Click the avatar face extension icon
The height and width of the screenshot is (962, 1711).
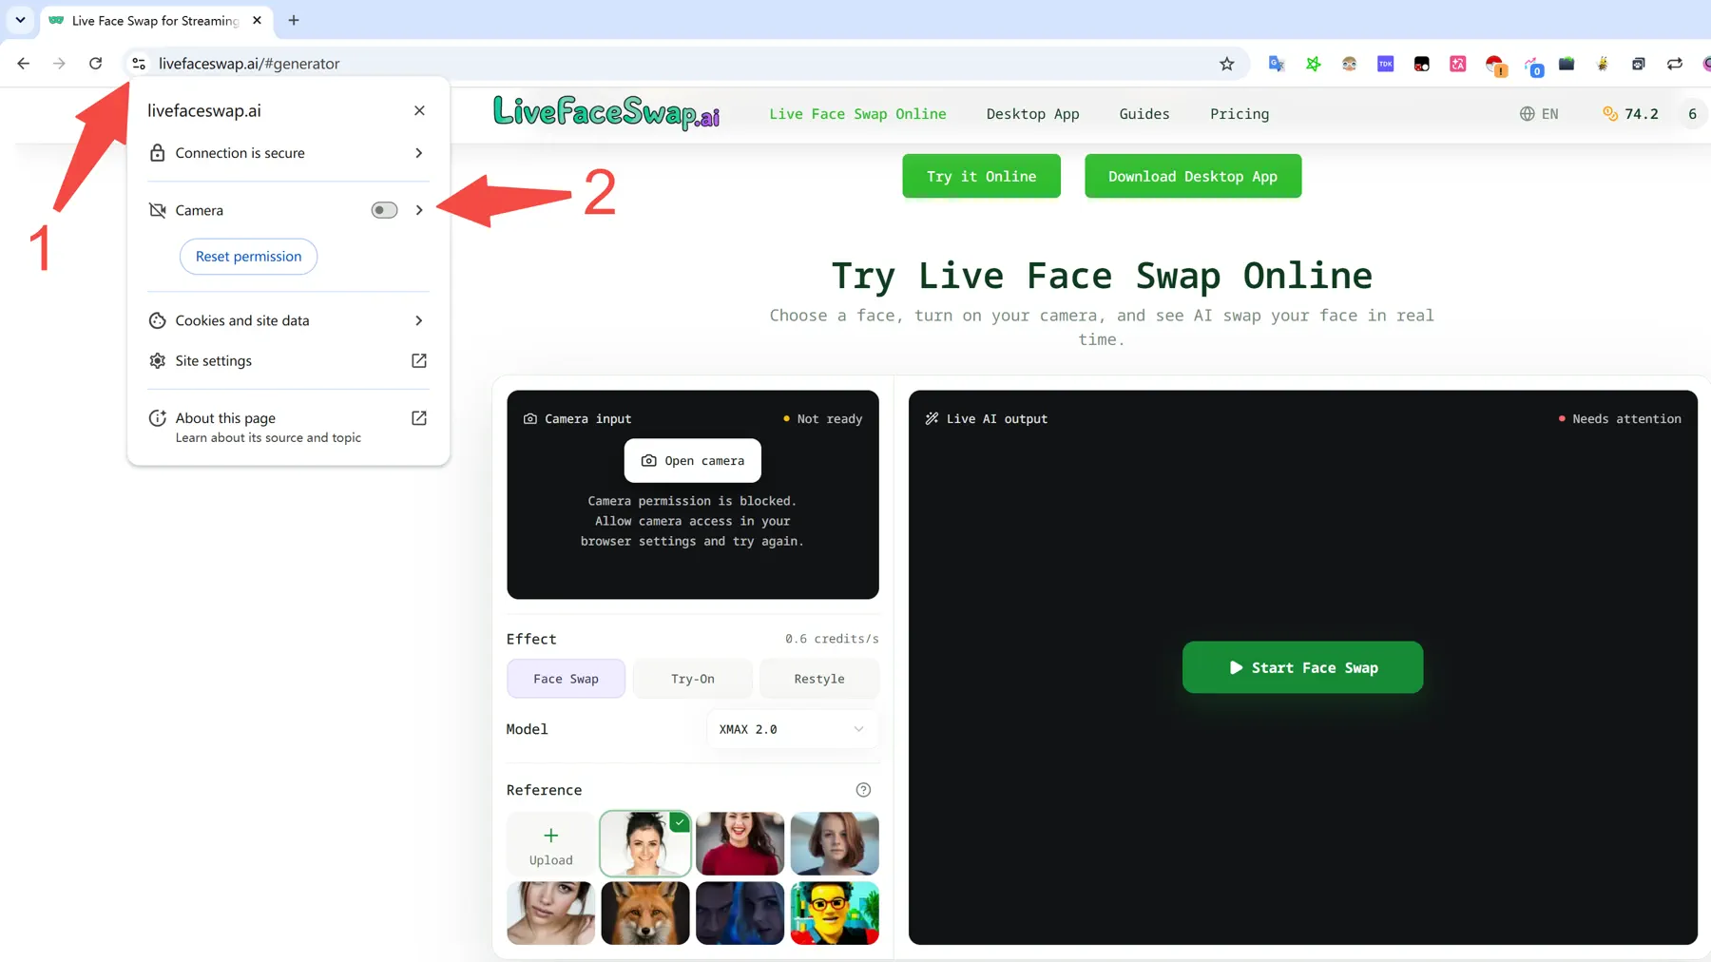coord(1349,64)
